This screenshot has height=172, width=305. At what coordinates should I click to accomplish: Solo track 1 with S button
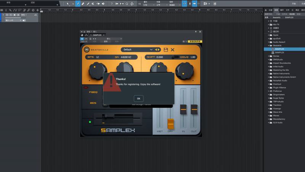coord(11,15)
